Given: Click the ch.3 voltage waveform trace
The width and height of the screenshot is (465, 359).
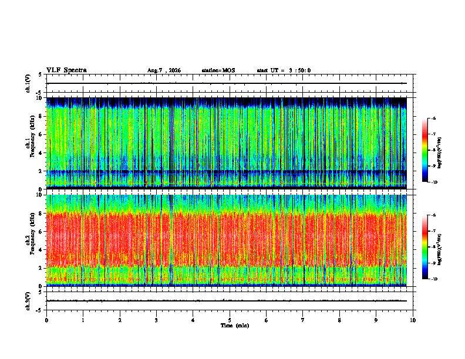Looking at the screenshot, I should click(x=226, y=301).
